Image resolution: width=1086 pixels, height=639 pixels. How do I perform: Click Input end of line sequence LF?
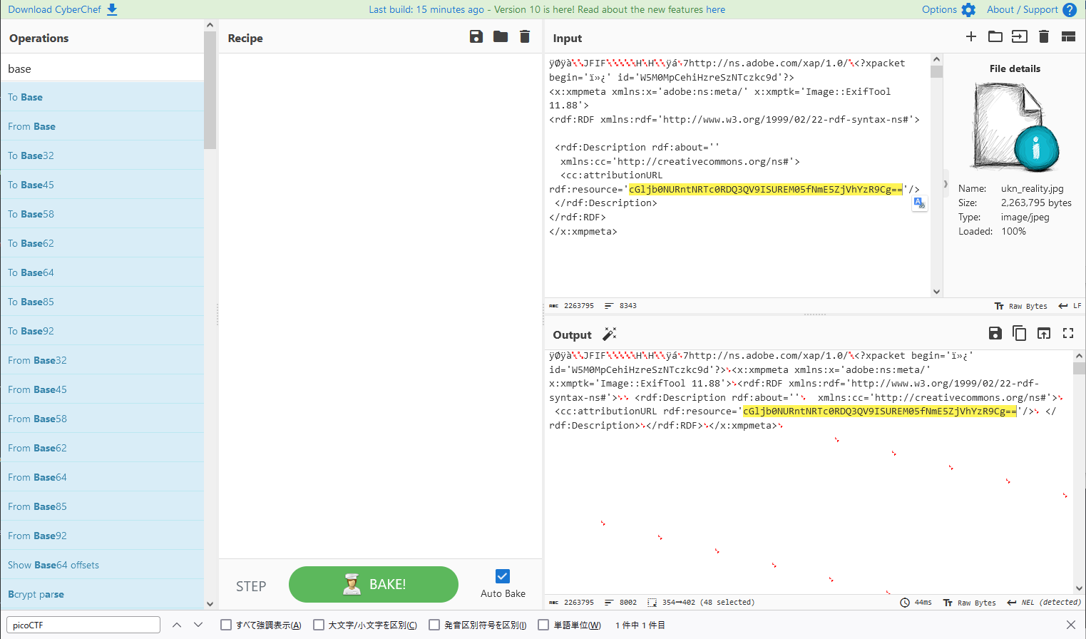1070,306
